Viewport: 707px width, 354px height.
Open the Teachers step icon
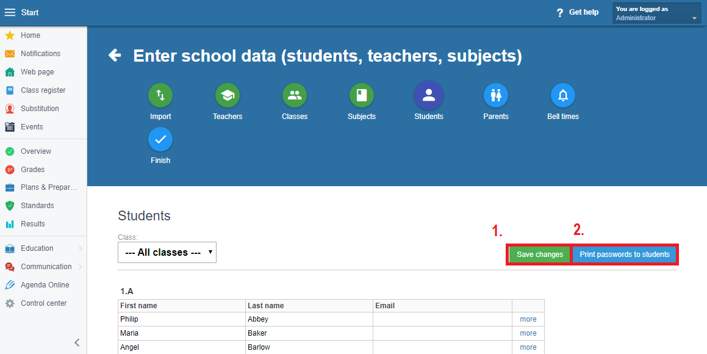(228, 96)
